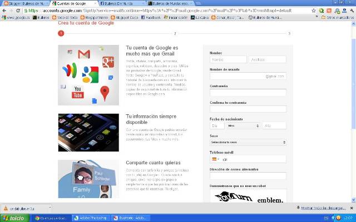Click the captcha image

click(x=248, y=196)
